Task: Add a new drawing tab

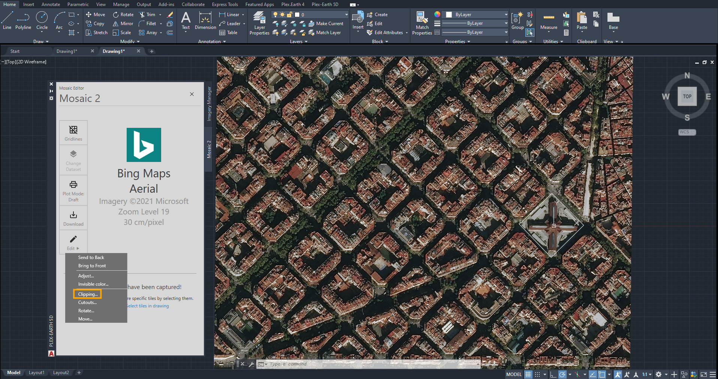Action: [x=152, y=51]
